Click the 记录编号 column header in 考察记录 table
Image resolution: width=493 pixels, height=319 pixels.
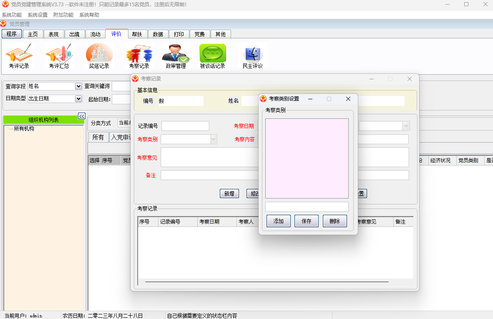point(178,221)
